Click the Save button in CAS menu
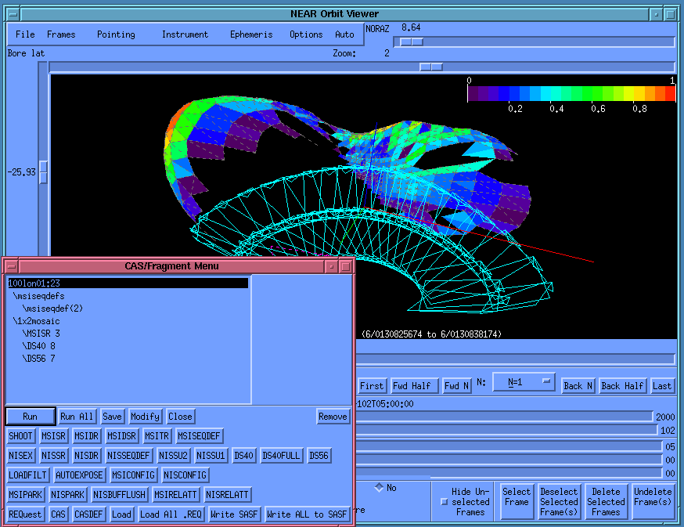The height and width of the screenshot is (527, 684). (112, 417)
